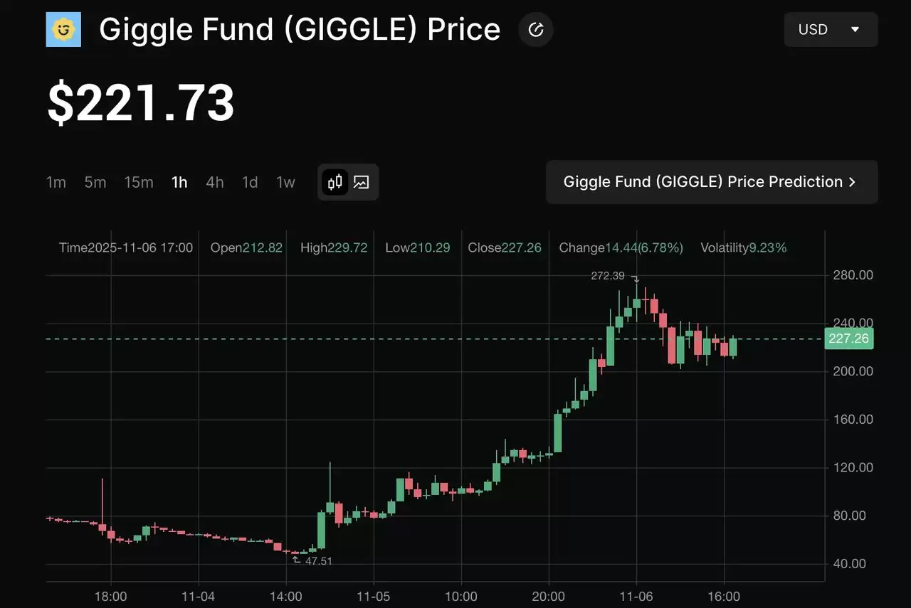Click the chevron on the Price Prediction button
The height and width of the screenshot is (608, 911).
(x=851, y=182)
